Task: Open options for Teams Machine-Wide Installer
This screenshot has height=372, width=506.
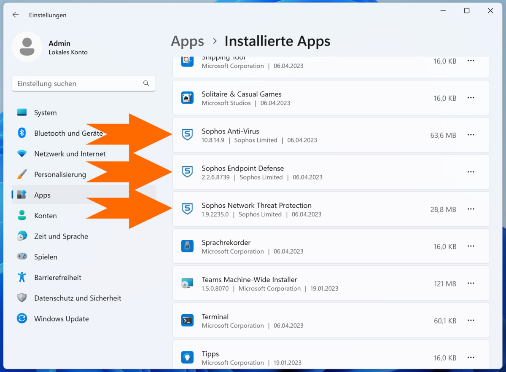Action: coord(471,283)
